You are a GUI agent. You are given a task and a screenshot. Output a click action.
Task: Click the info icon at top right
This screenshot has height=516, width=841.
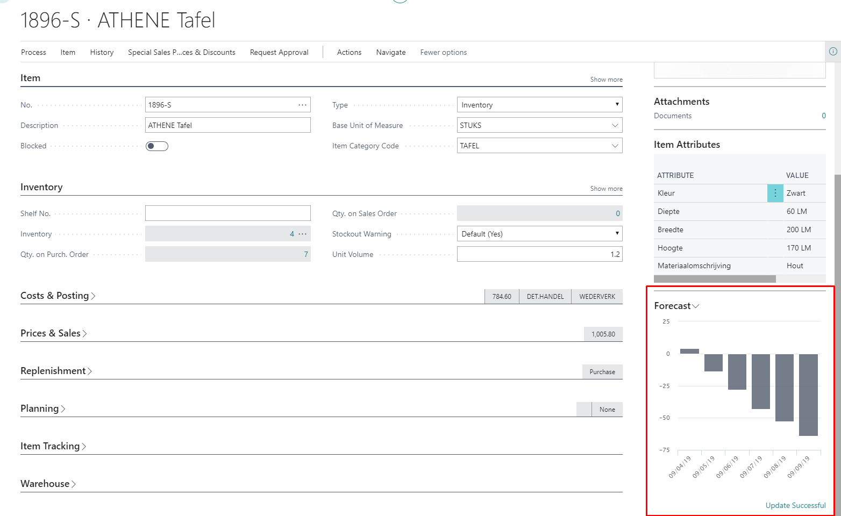tap(833, 52)
